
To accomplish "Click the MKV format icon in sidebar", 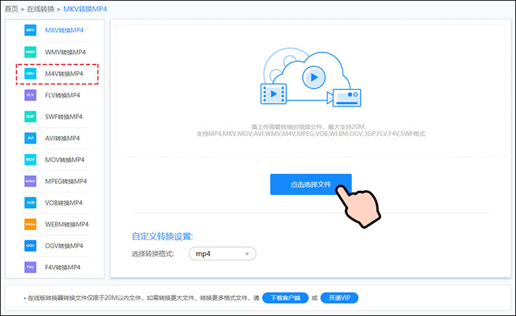I will click(x=30, y=30).
